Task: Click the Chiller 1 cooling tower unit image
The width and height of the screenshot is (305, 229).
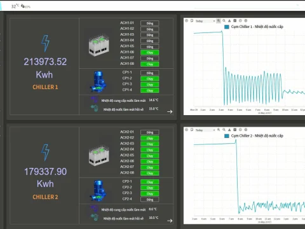Action: point(99,46)
